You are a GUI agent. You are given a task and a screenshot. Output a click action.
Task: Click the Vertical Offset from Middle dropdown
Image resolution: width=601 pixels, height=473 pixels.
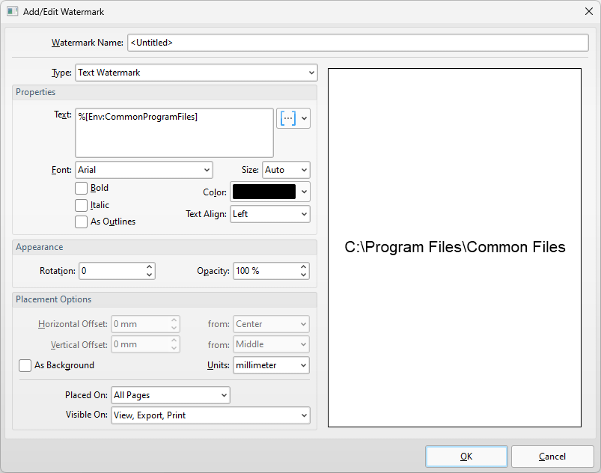click(271, 344)
